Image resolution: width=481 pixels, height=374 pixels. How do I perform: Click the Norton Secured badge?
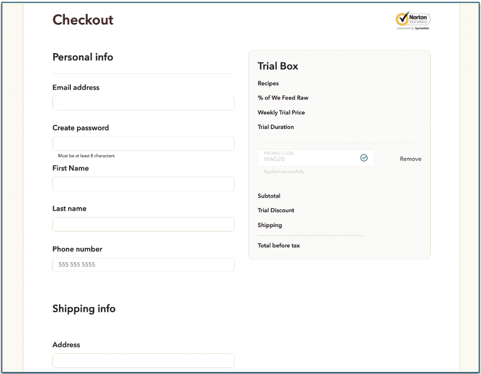[x=412, y=19]
